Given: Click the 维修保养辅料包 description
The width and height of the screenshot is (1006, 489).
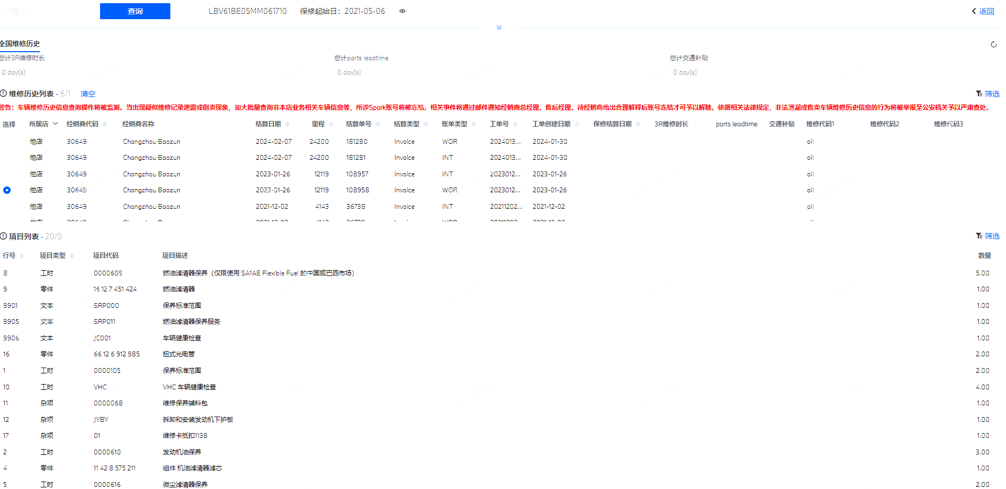Looking at the screenshot, I should coord(185,403).
